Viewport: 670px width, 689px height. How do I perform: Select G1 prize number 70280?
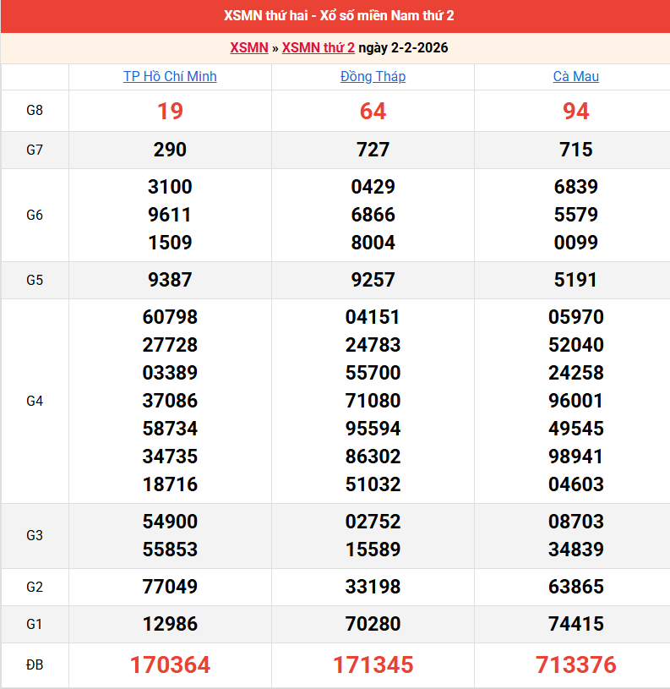point(373,624)
